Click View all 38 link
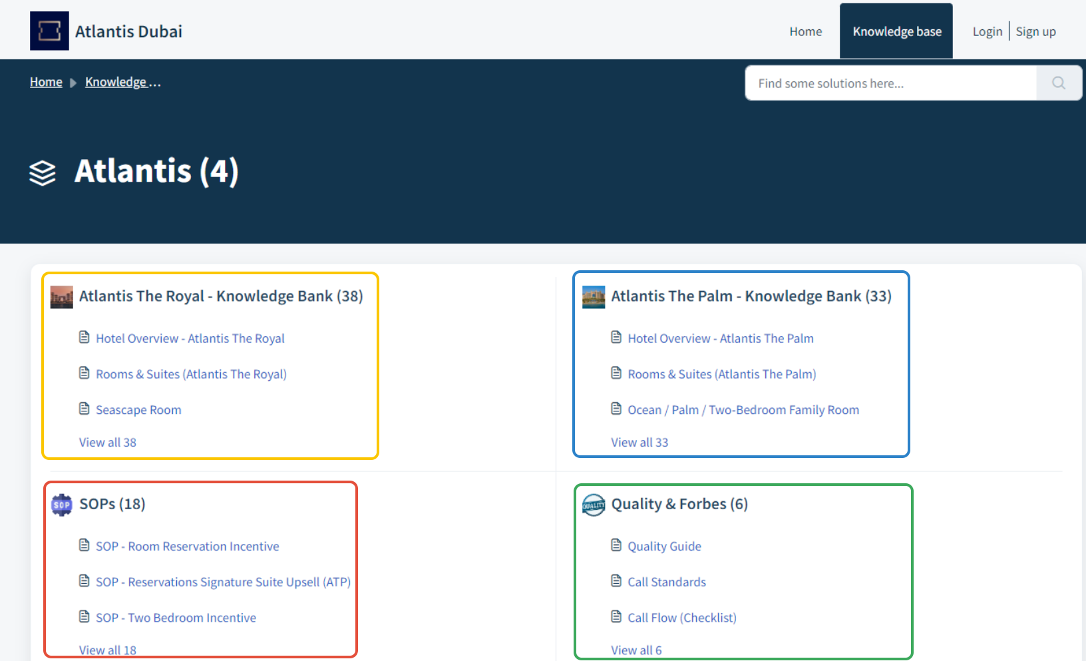The image size is (1086, 661). (108, 442)
